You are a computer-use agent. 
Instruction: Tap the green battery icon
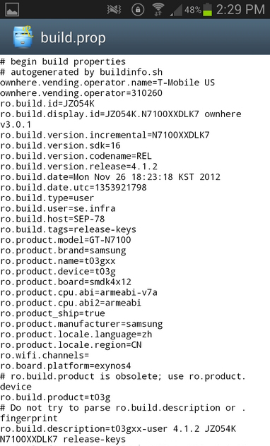(x=207, y=9)
